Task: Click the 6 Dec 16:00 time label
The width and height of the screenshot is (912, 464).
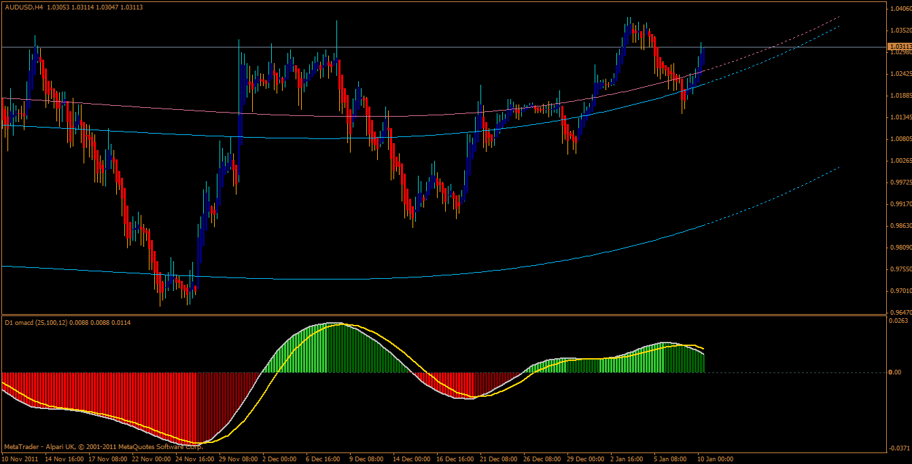Action: pyautogui.click(x=323, y=459)
